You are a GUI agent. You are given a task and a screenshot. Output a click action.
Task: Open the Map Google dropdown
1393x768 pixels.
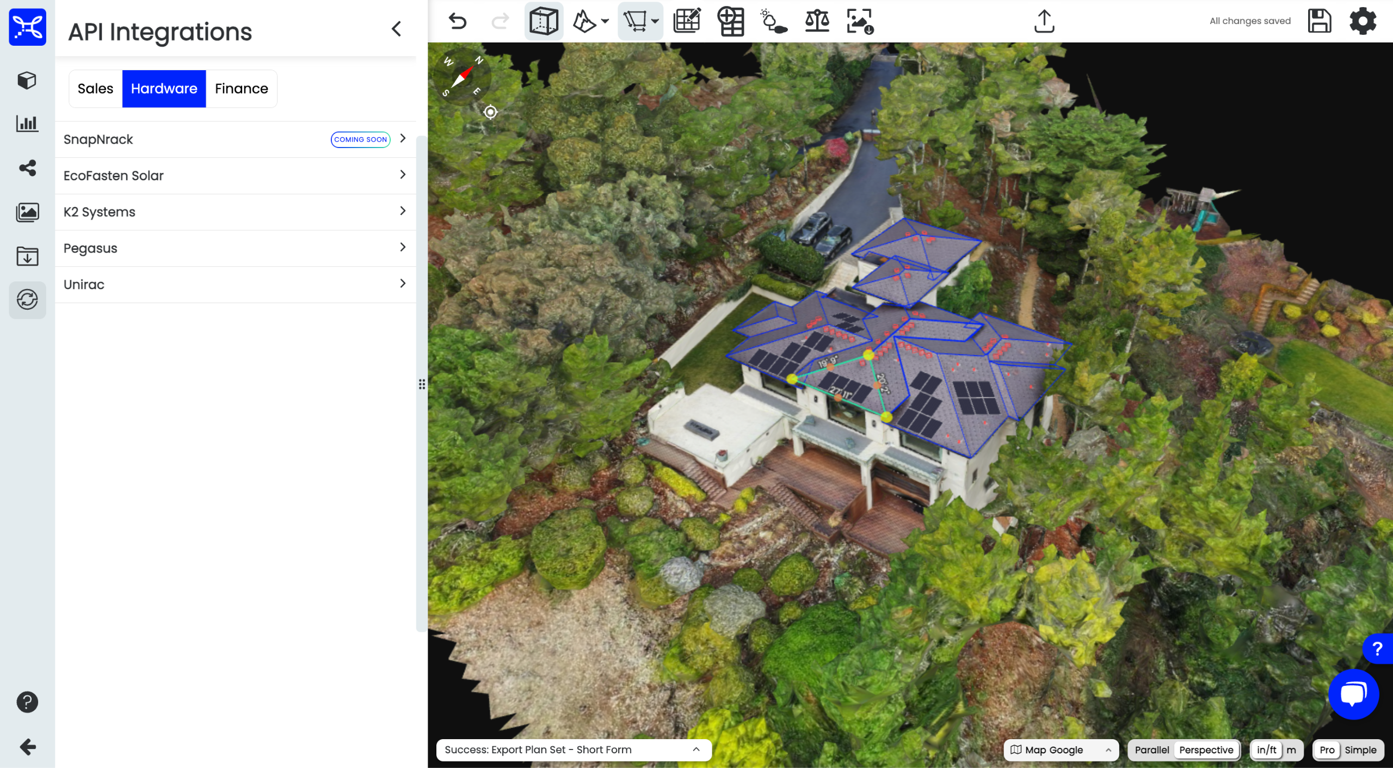1061,749
